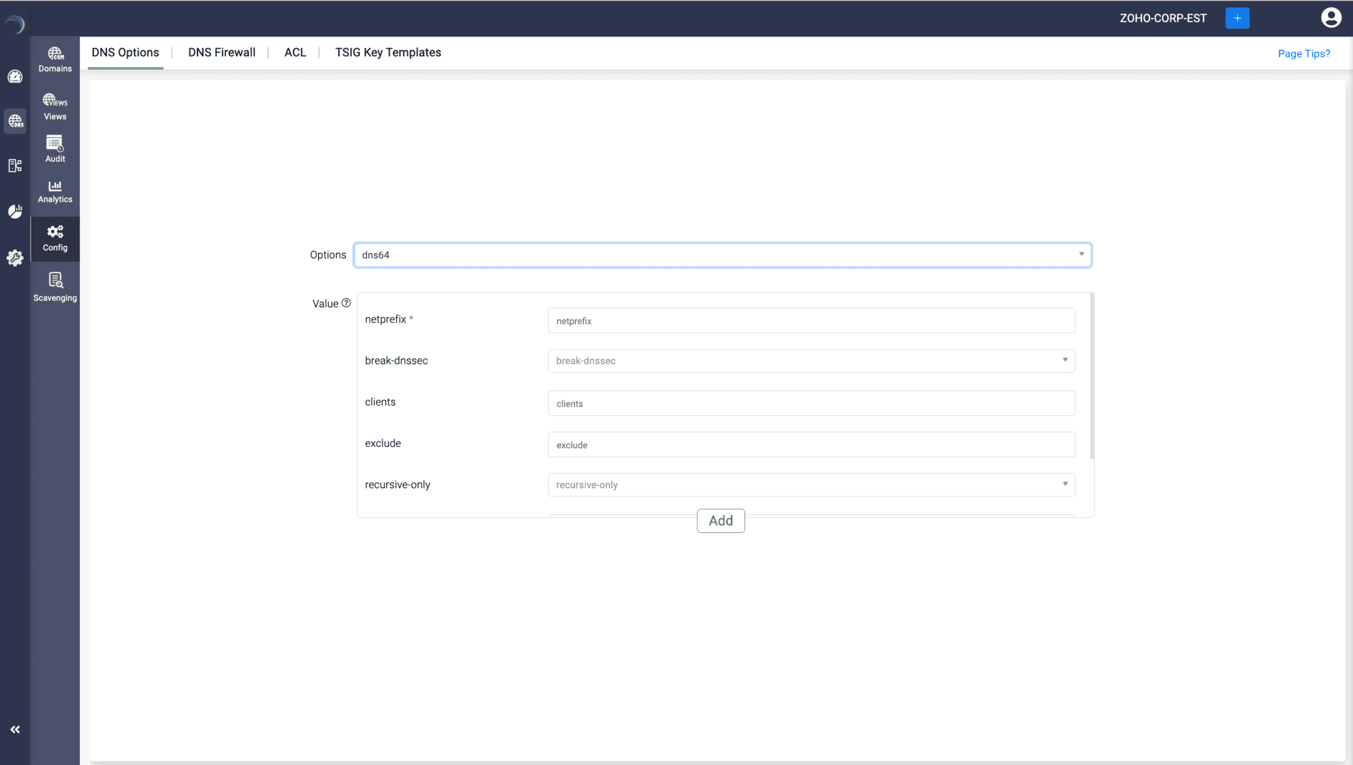
Task: Click the netprefix input field
Action: 810,321
